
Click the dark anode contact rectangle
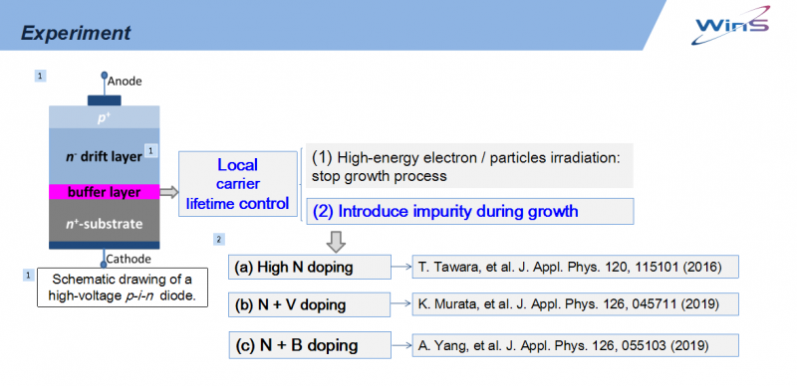(105, 100)
